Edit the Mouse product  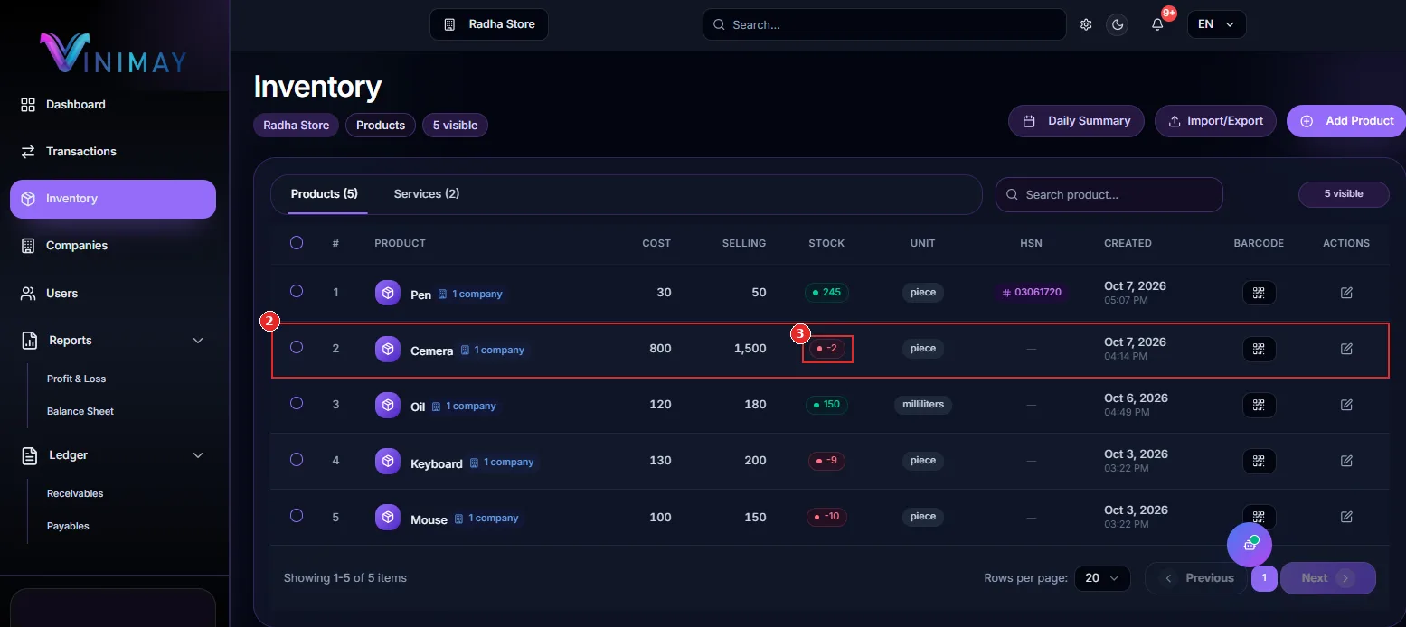[1346, 517]
